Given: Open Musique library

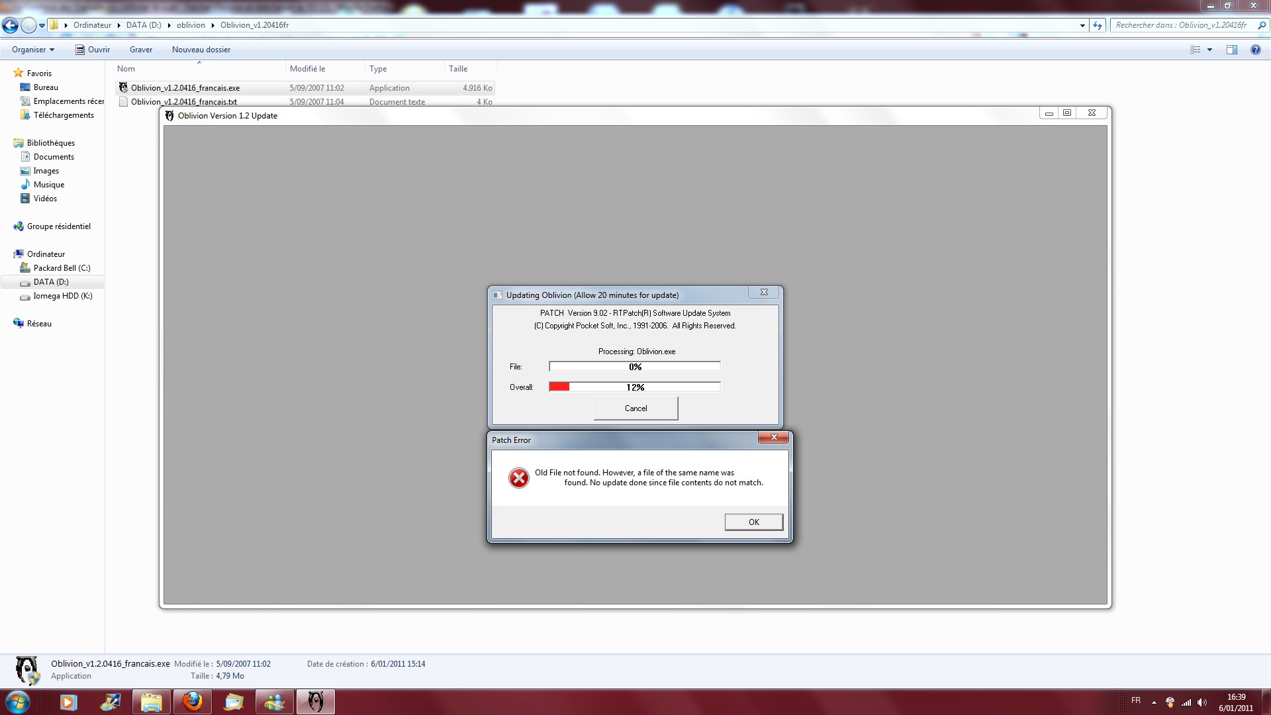Looking at the screenshot, I should (x=49, y=185).
